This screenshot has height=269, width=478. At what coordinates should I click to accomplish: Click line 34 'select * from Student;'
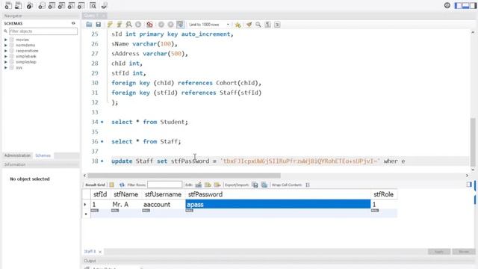click(149, 122)
